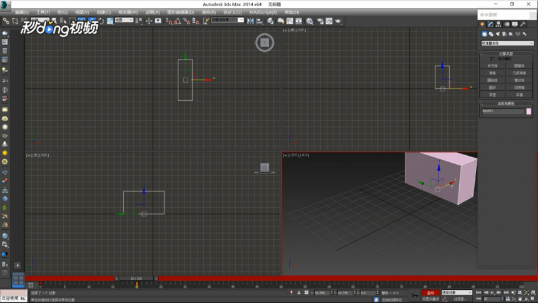The image size is (538, 303).
Task: Open the 工具(T) menu
Action: coord(43,13)
